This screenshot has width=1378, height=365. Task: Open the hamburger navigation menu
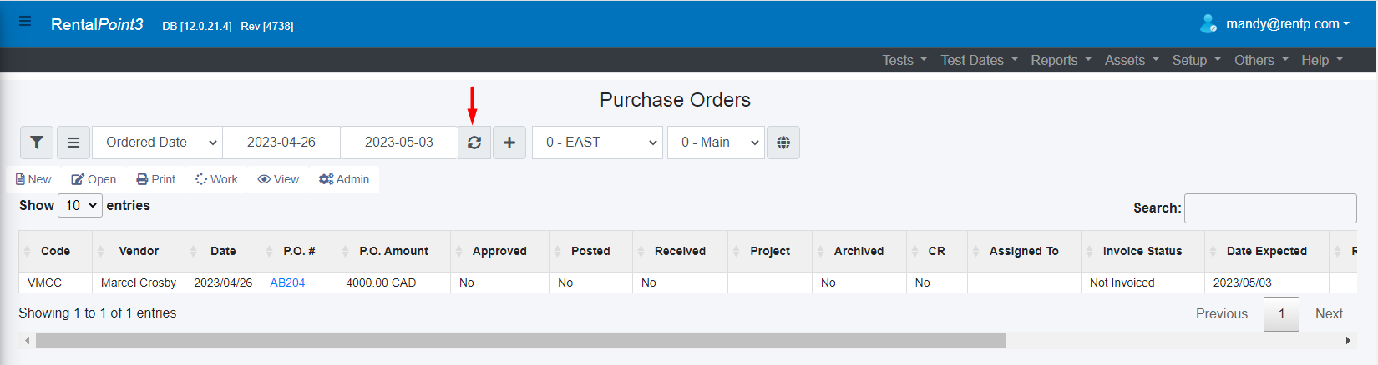tap(25, 22)
